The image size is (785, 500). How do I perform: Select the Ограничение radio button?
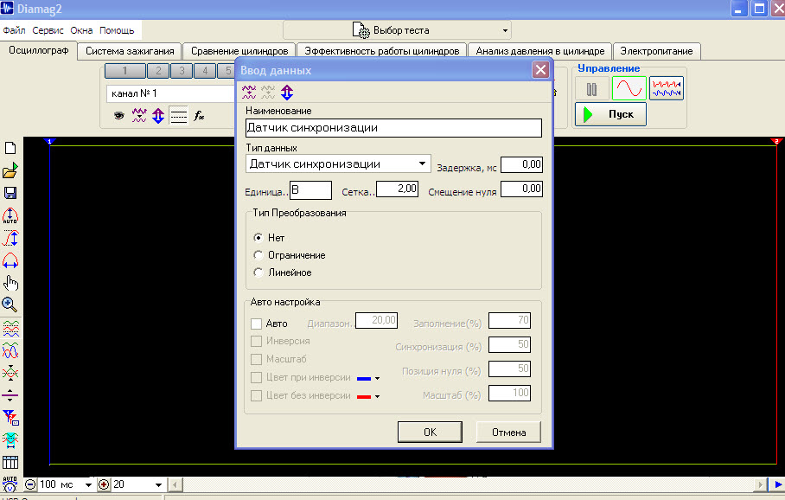[x=258, y=255]
